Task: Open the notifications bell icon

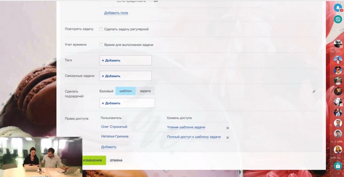Action: pyautogui.click(x=338, y=8)
